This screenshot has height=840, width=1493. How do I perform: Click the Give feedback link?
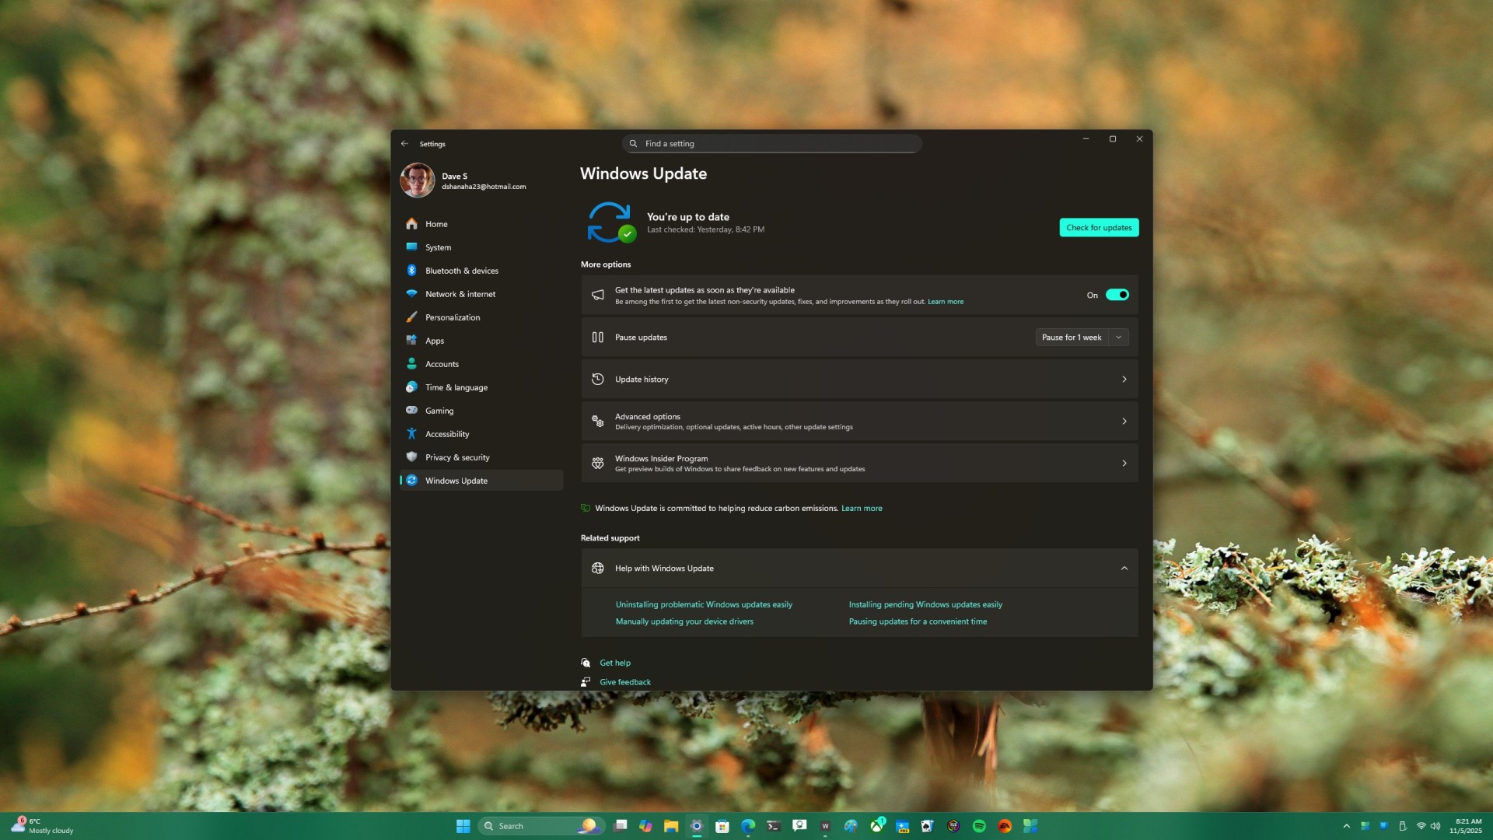[625, 682]
